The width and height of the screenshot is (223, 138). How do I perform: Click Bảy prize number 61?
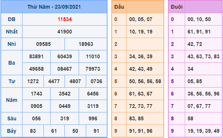[x=54, y=131]
